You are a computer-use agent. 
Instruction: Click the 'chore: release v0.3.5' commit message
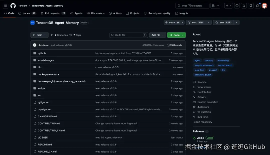(x=107, y=67)
